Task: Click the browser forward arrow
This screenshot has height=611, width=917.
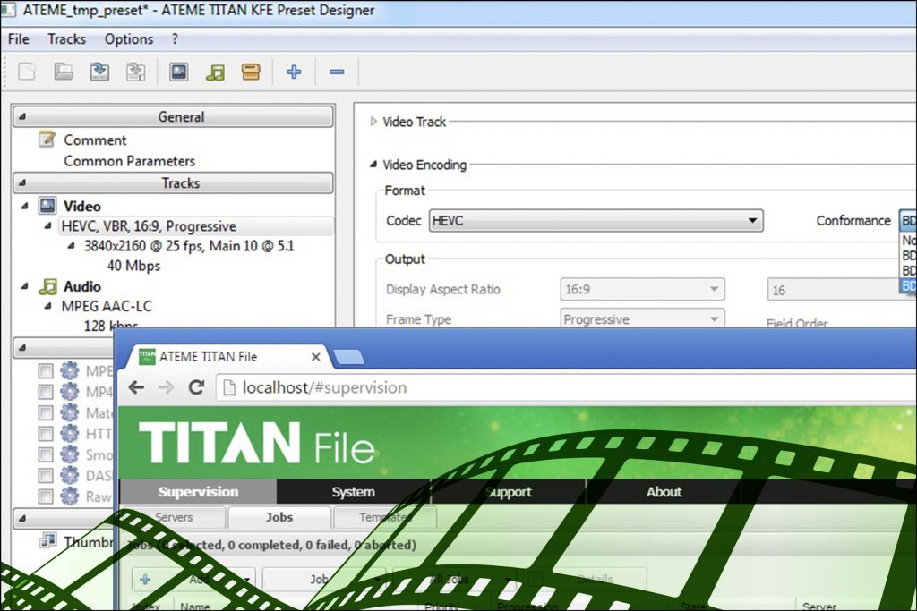Action: (166, 387)
